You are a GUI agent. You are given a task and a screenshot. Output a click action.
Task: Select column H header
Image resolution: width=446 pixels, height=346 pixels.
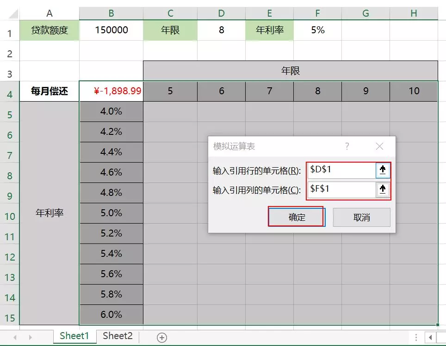point(414,13)
